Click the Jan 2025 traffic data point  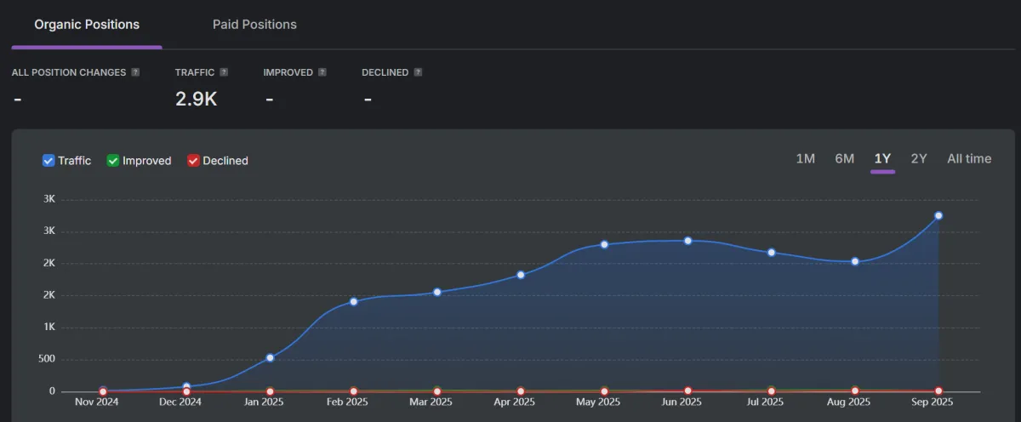(x=271, y=357)
